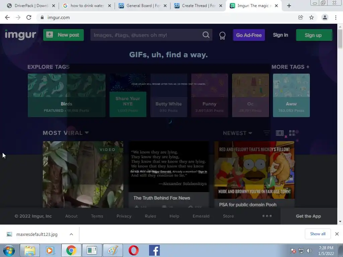Open the Share Your NYE tag card
This screenshot has width=343, height=257.
128,95
